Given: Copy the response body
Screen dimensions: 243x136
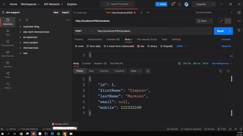Looking at the screenshot, I should 221,71.
